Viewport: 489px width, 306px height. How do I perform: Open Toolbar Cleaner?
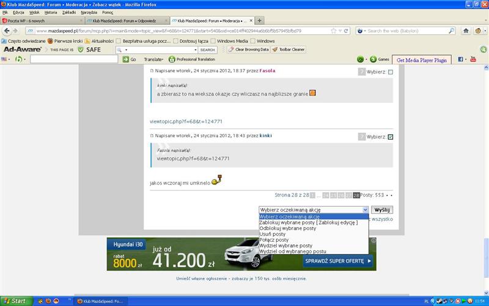click(289, 50)
